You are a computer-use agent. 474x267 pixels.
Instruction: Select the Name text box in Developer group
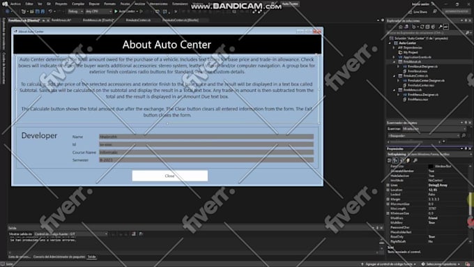(206, 137)
